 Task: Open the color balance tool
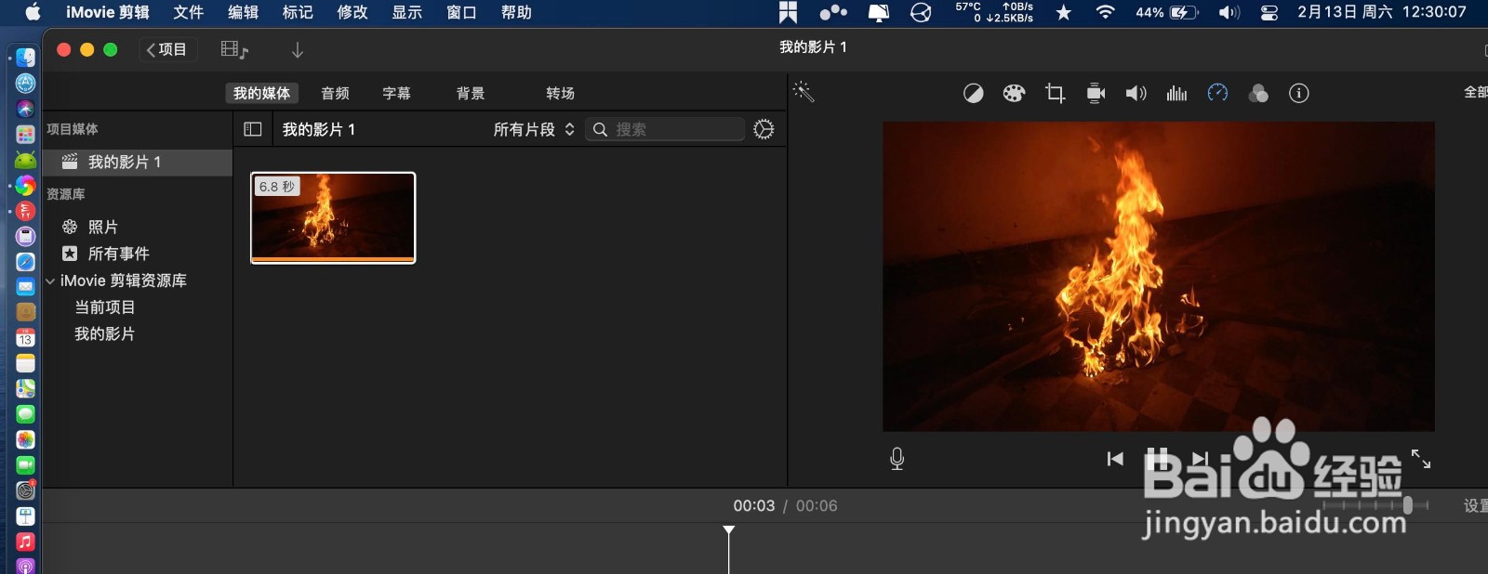(x=973, y=93)
